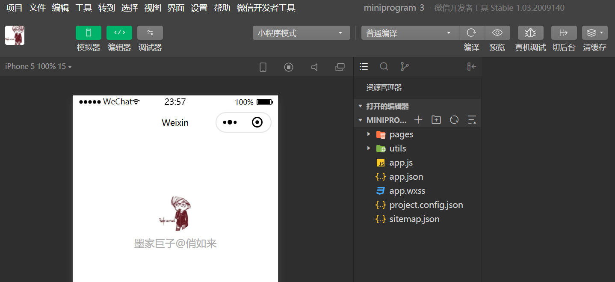Start real device debugging with bug icon
The image size is (615, 282).
pos(531,33)
